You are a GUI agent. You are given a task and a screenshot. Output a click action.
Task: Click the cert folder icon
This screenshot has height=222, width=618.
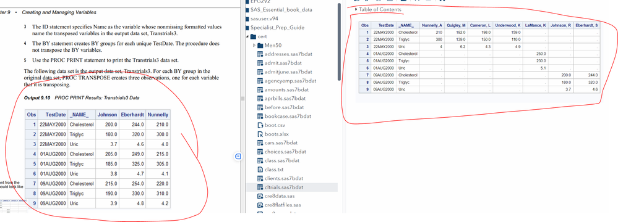pyautogui.click(x=253, y=36)
